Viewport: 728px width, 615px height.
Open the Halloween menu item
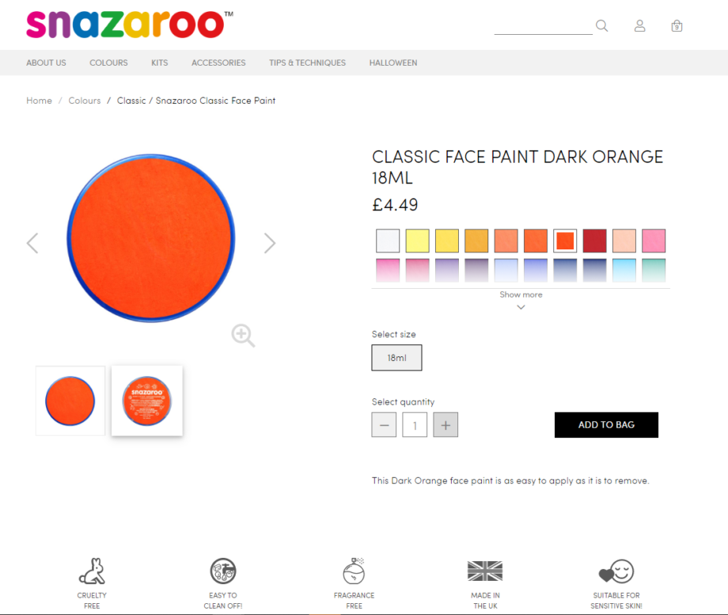click(393, 63)
